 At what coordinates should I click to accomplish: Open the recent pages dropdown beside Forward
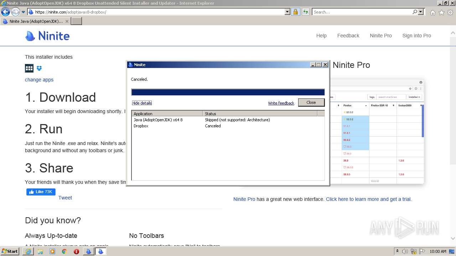pos(23,12)
